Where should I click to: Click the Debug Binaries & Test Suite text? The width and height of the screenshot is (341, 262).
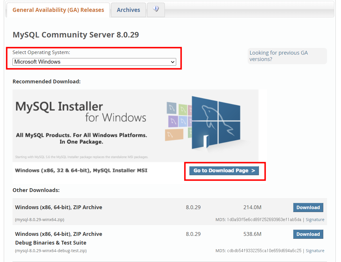pos(51,243)
